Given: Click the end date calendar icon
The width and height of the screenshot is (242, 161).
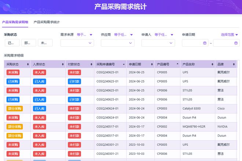Looking at the screenshot, I should click(x=236, y=43).
